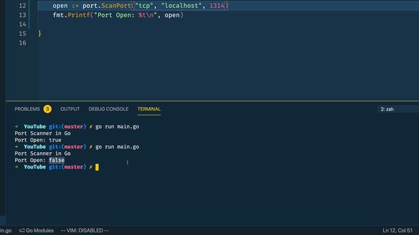Click line number 16 in the gutter
Viewport: 419px width, 235px height.
[x=22, y=43]
